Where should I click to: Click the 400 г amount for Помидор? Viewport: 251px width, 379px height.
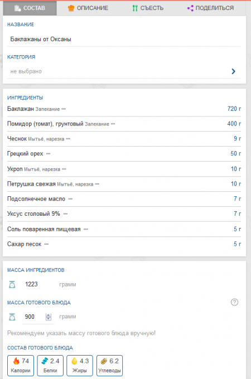pos(234,124)
